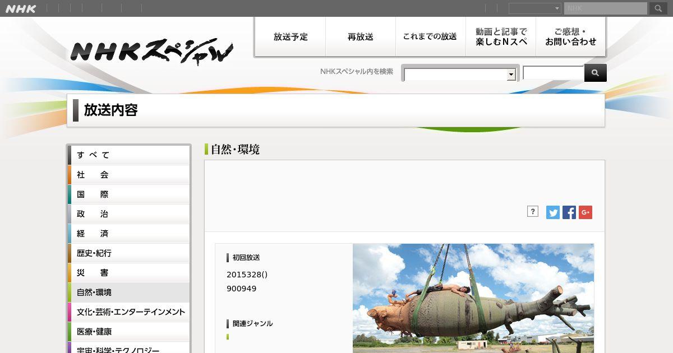The image size is (673, 353).
Task: Select 経済 in the genre sidebar
Action: pos(129,234)
